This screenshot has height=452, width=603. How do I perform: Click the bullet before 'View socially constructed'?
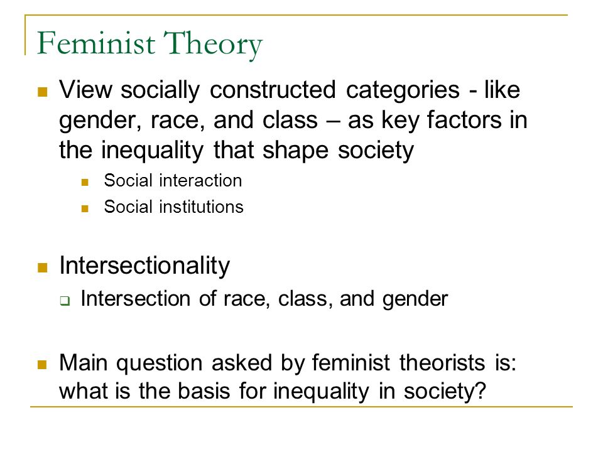coord(42,92)
